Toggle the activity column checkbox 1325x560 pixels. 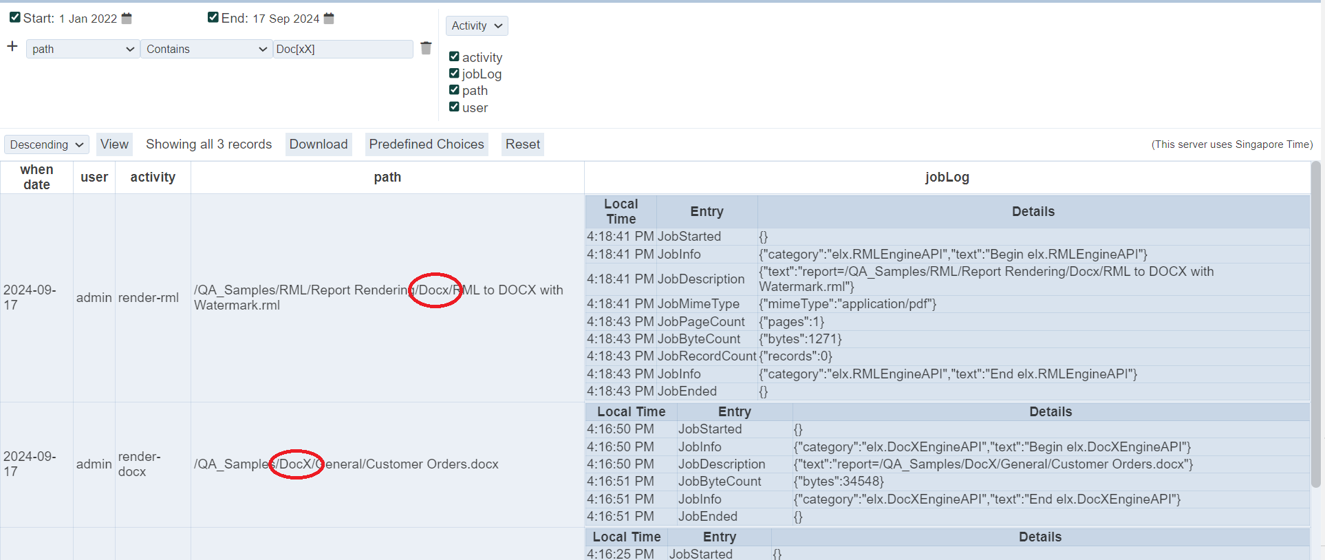[x=454, y=56]
